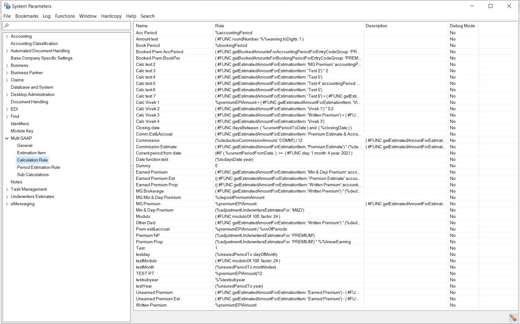Image resolution: width=520 pixels, height=324 pixels.
Task: Select Estimation Item under Multi GAAP
Action: [31, 153]
